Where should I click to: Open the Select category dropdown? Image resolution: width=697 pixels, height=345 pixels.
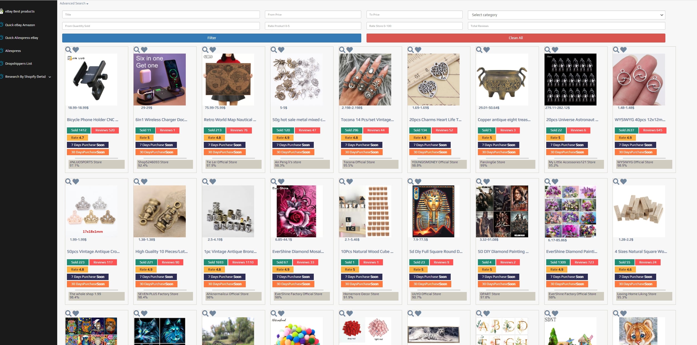point(566,15)
